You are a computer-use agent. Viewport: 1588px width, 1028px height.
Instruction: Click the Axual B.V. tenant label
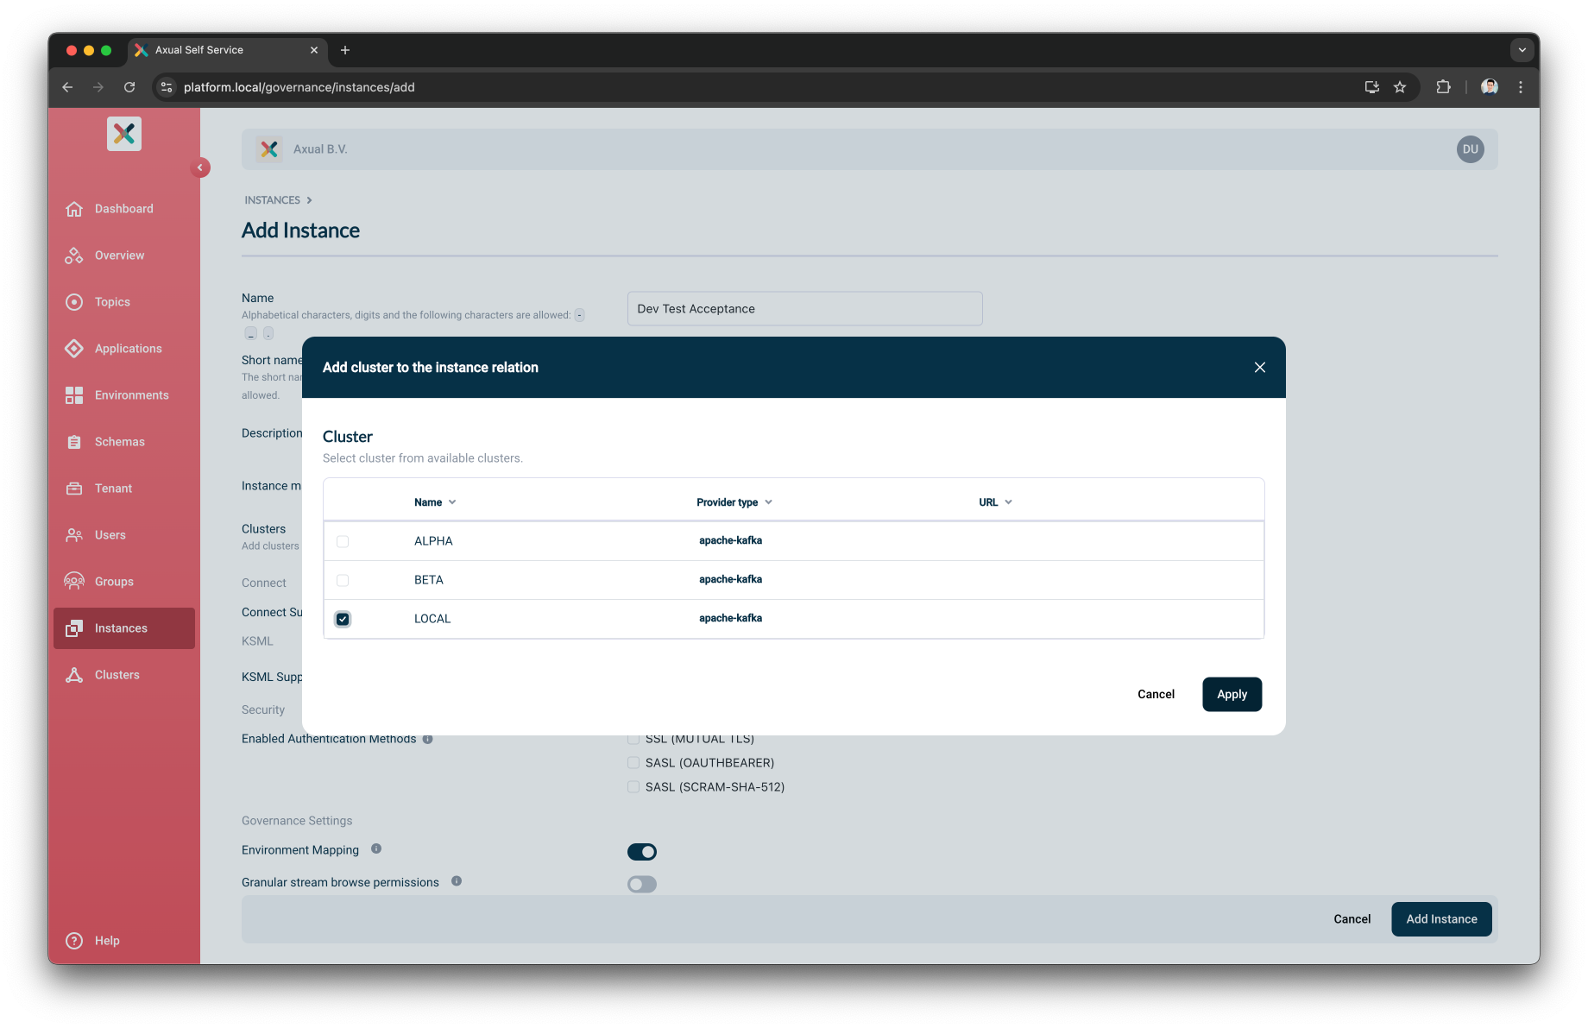(320, 149)
